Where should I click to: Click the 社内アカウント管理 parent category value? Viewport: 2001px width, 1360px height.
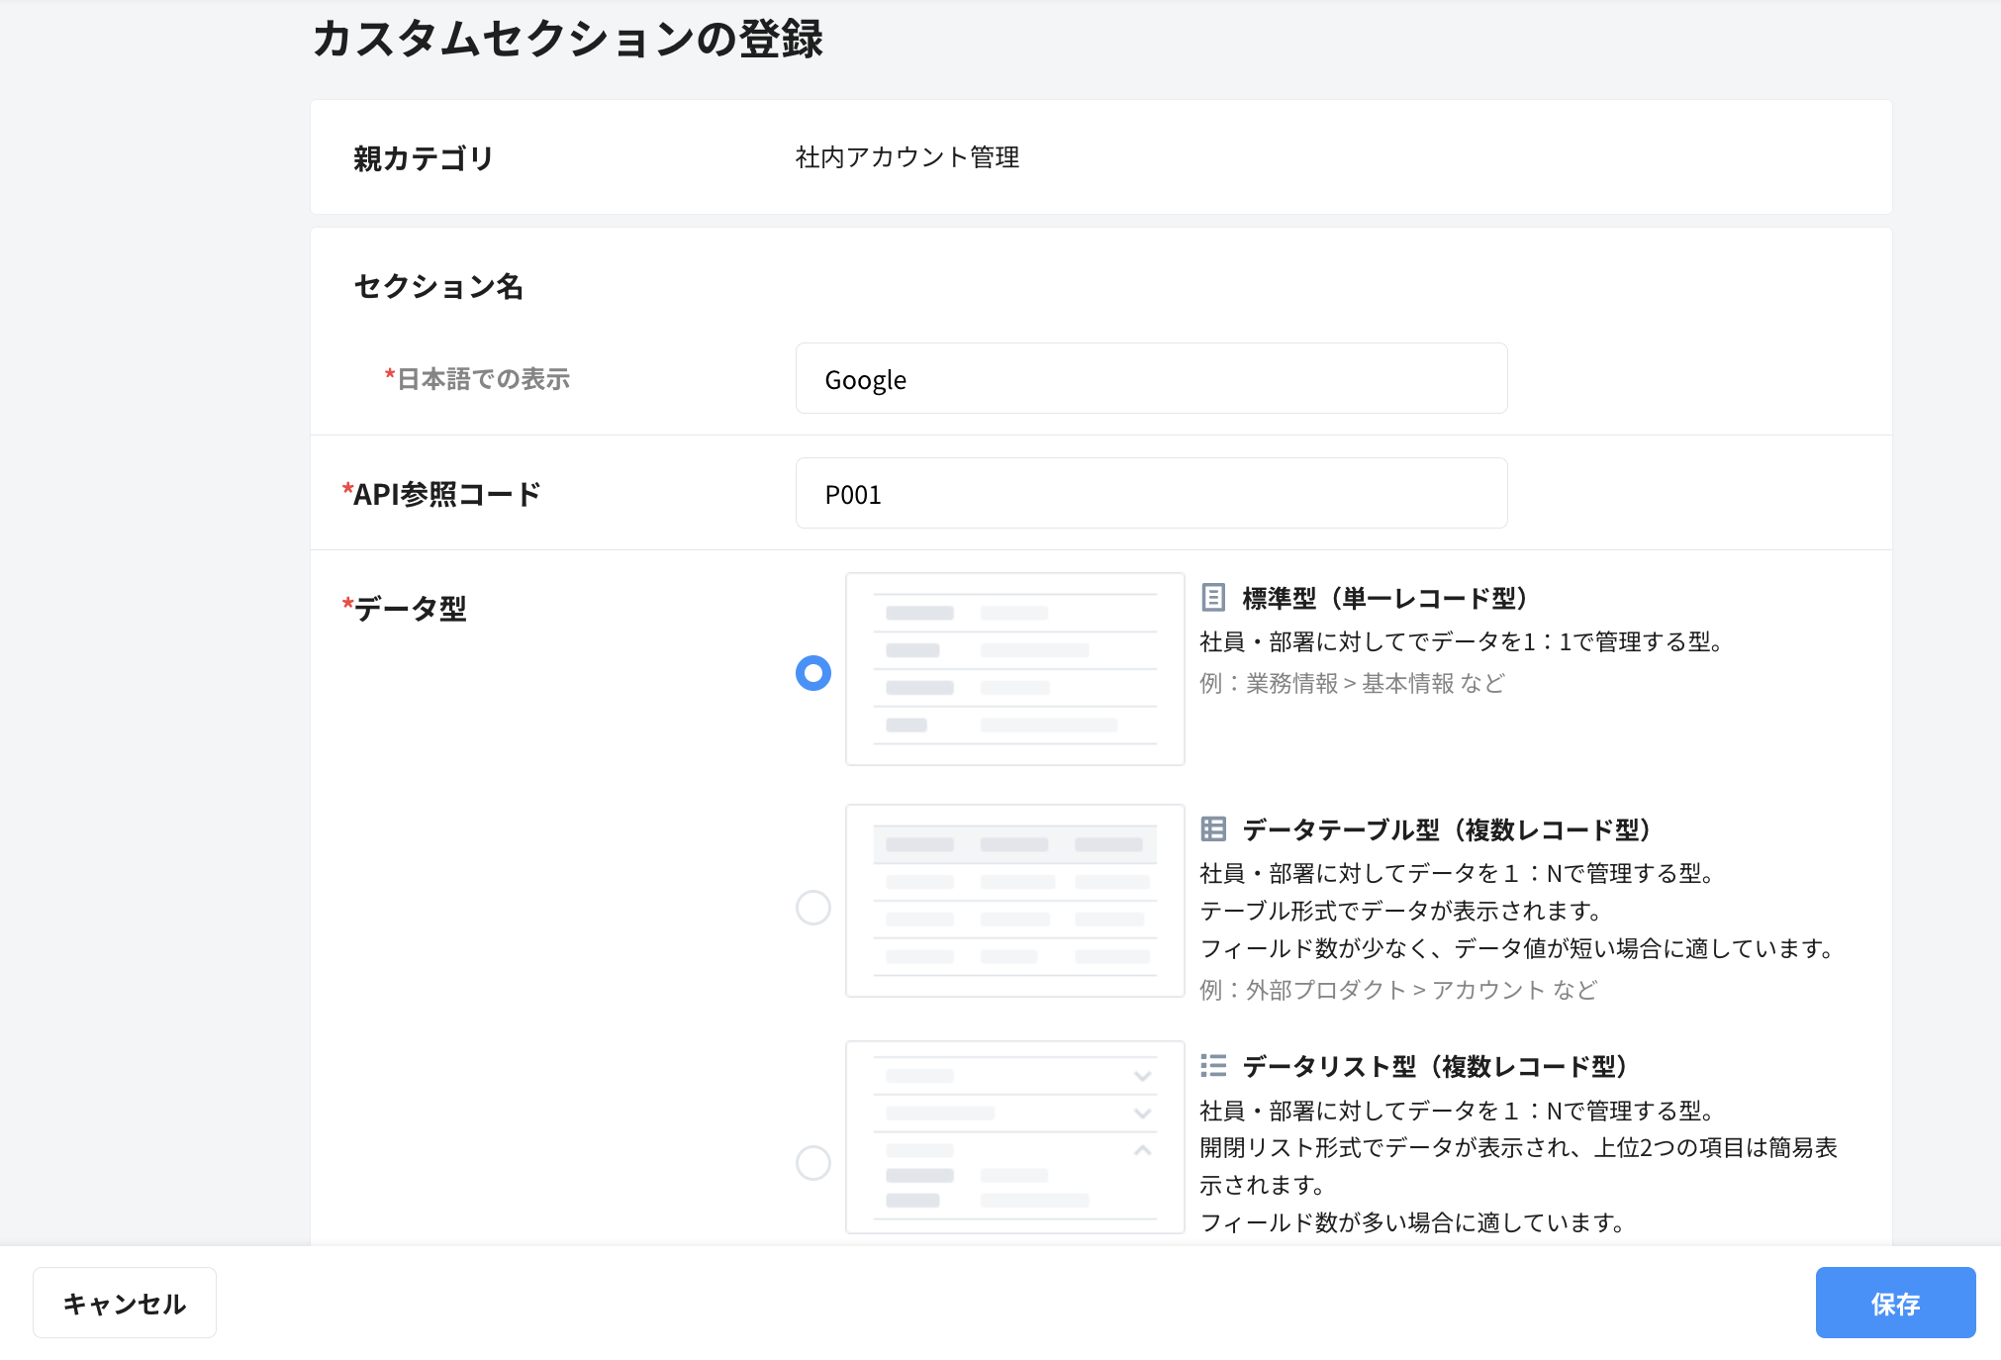(x=907, y=157)
